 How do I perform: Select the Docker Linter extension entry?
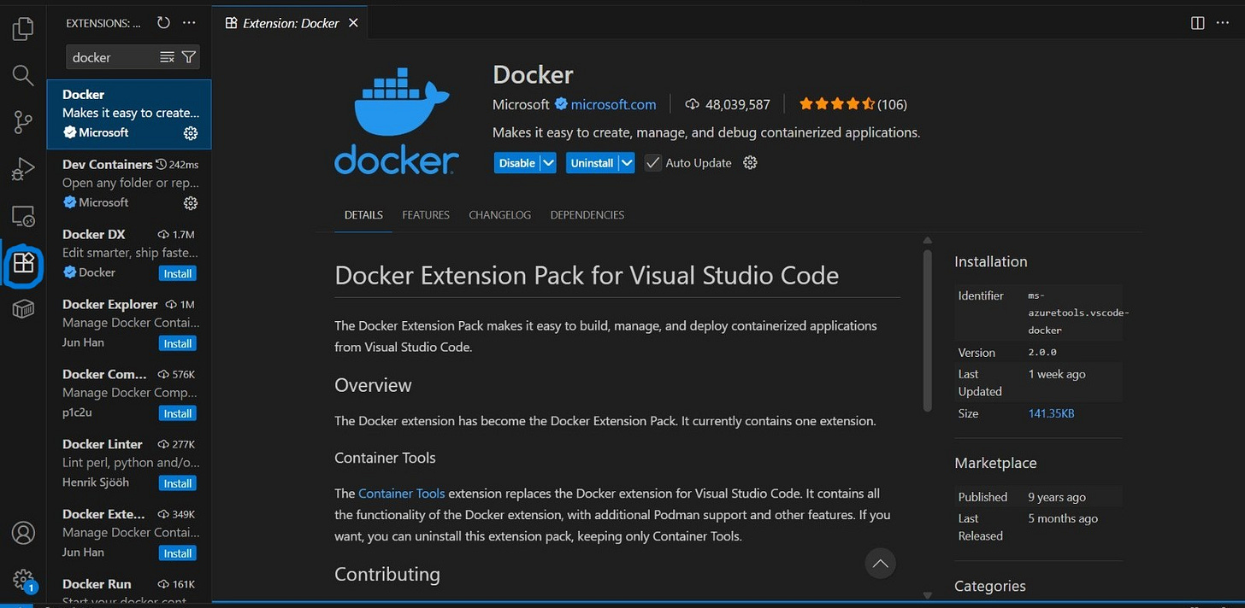pyautogui.click(x=129, y=464)
